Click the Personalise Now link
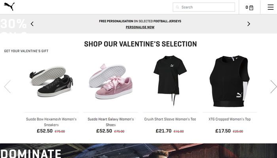Image resolution: width=277 pixels, height=158 pixels. pyautogui.click(x=140, y=27)
